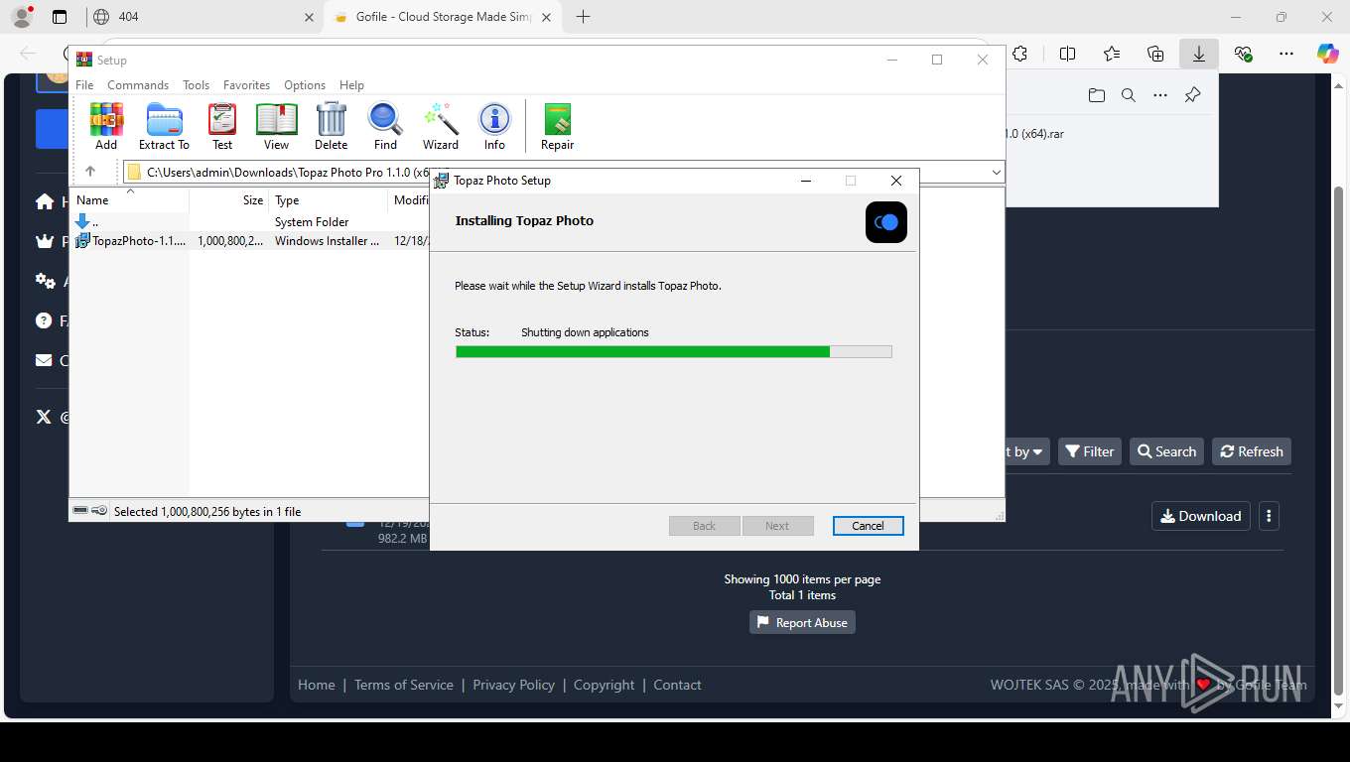
Task: Click Extract To in WinRAR toolbar
Action: 164,126
